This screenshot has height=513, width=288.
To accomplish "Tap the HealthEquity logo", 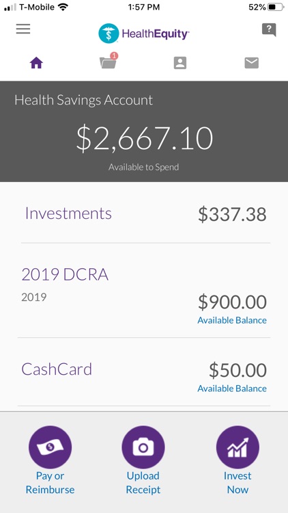I will coord(144,34).
